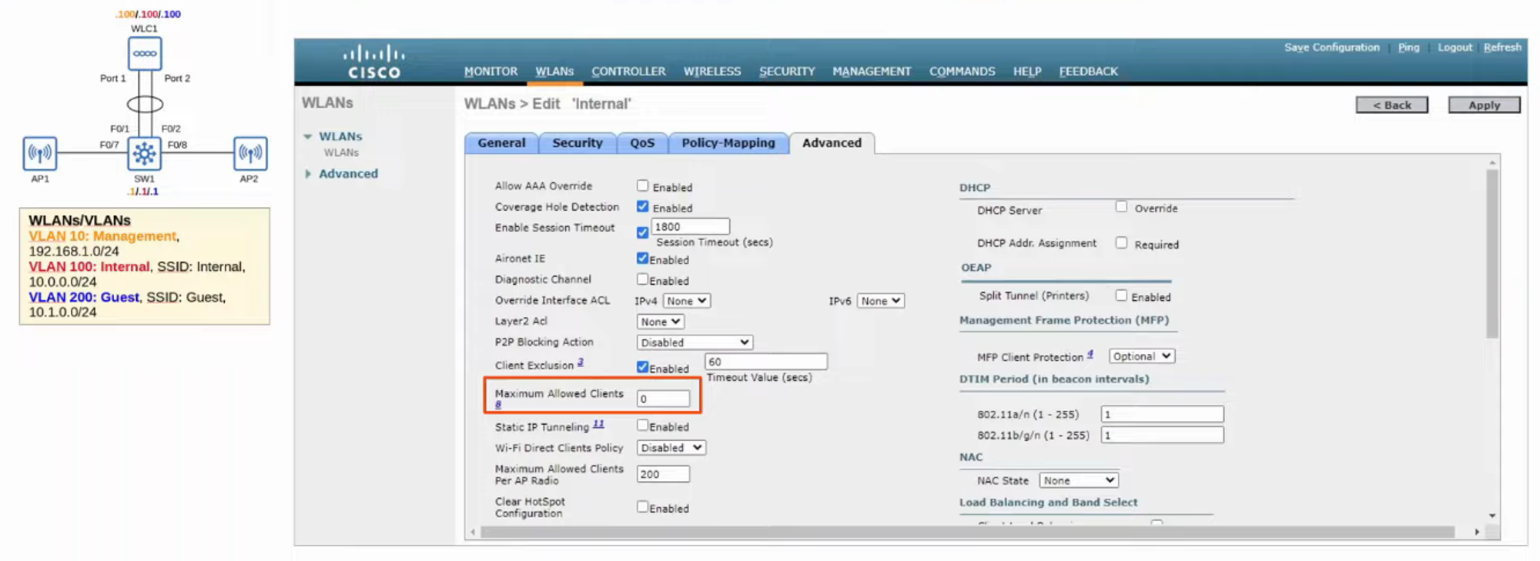This screenshot has height=561, width=1540.
Task: Click the horizontal scroll right arrow
Action: click(1477, 532)
